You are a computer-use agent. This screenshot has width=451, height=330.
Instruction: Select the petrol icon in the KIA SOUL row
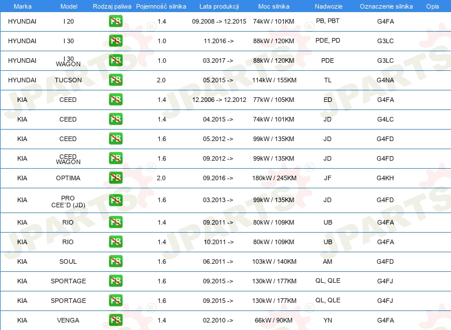click(x=115, y=261)
